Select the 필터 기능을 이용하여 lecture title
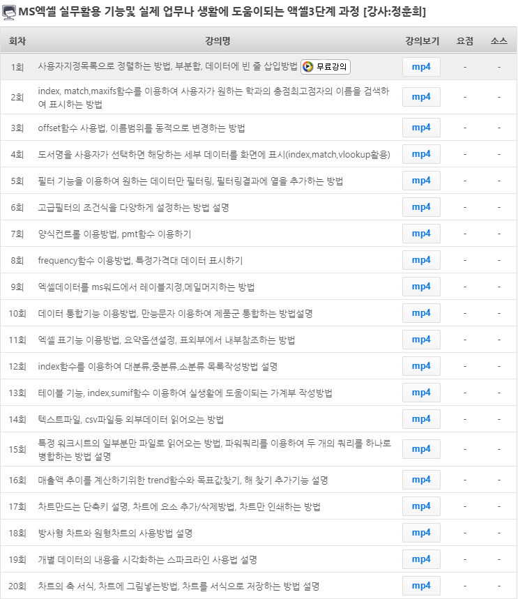The image size is (518, 599). point(190,181)
